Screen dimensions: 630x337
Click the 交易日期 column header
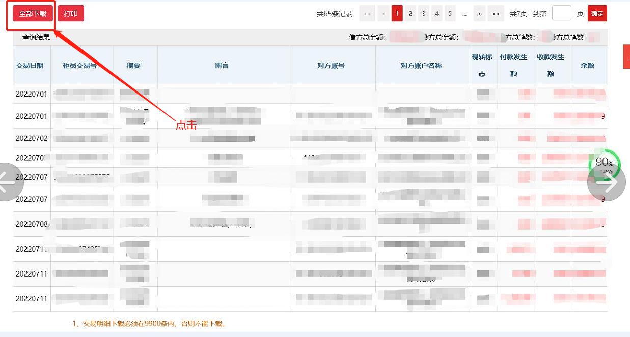click(x=32, y=65)
